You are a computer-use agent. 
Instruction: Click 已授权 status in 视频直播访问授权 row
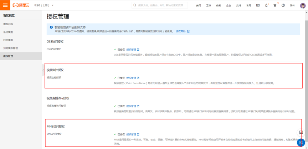(x=121, y=106)
